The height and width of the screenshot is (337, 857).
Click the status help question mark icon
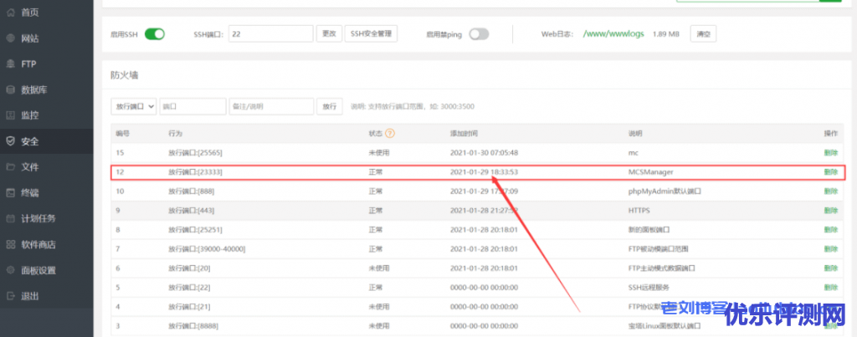click(390, 133)
